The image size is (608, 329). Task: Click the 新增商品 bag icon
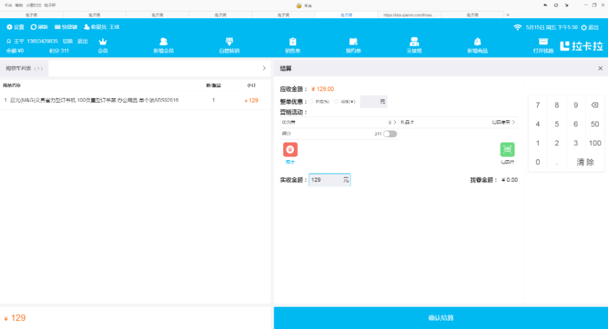478,42
